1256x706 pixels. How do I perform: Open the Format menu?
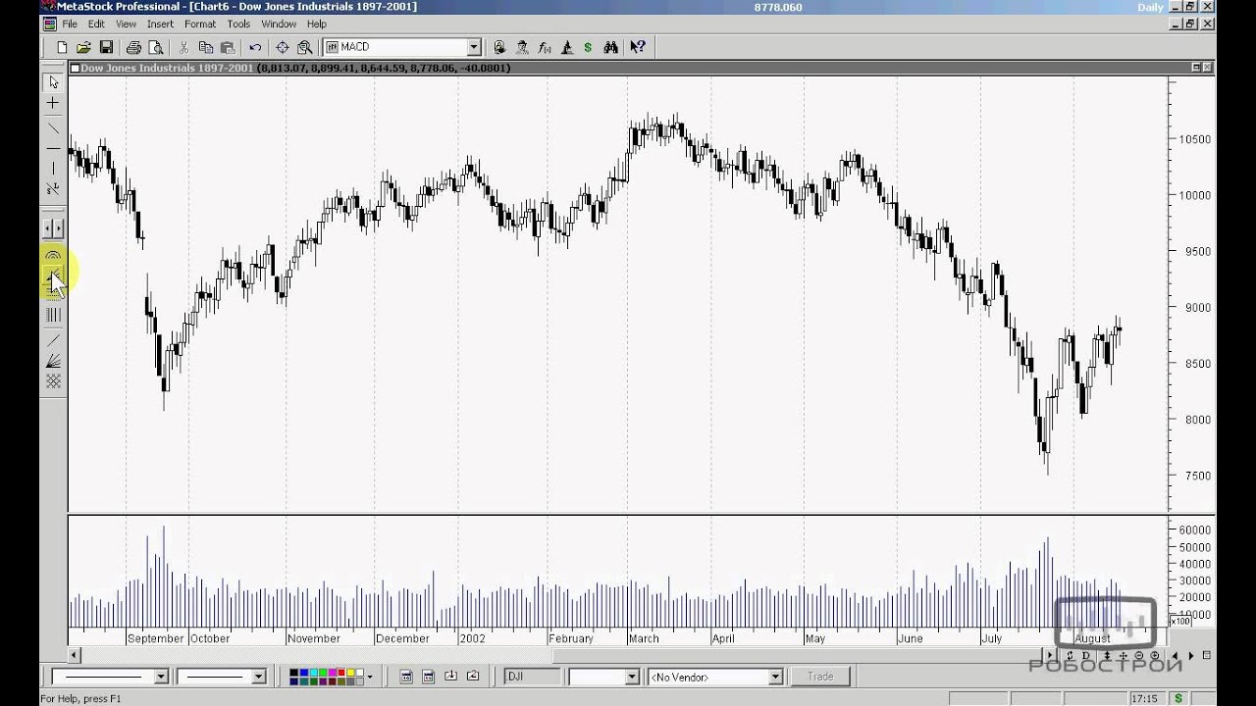[200, 24]
